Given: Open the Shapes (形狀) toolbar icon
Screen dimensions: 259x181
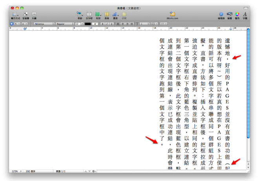Looking at the screenshot, I should (98, 15).
